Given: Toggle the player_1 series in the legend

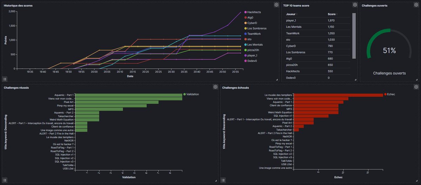Looking at the screenshot, I should pos(251,55).
